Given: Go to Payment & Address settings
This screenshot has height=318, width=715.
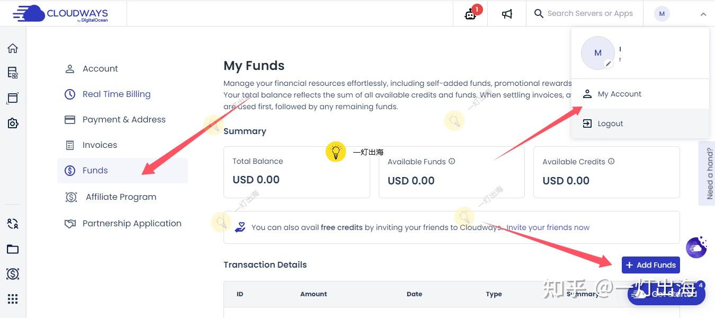Looking at the screenshot, I should coord(123,120).
